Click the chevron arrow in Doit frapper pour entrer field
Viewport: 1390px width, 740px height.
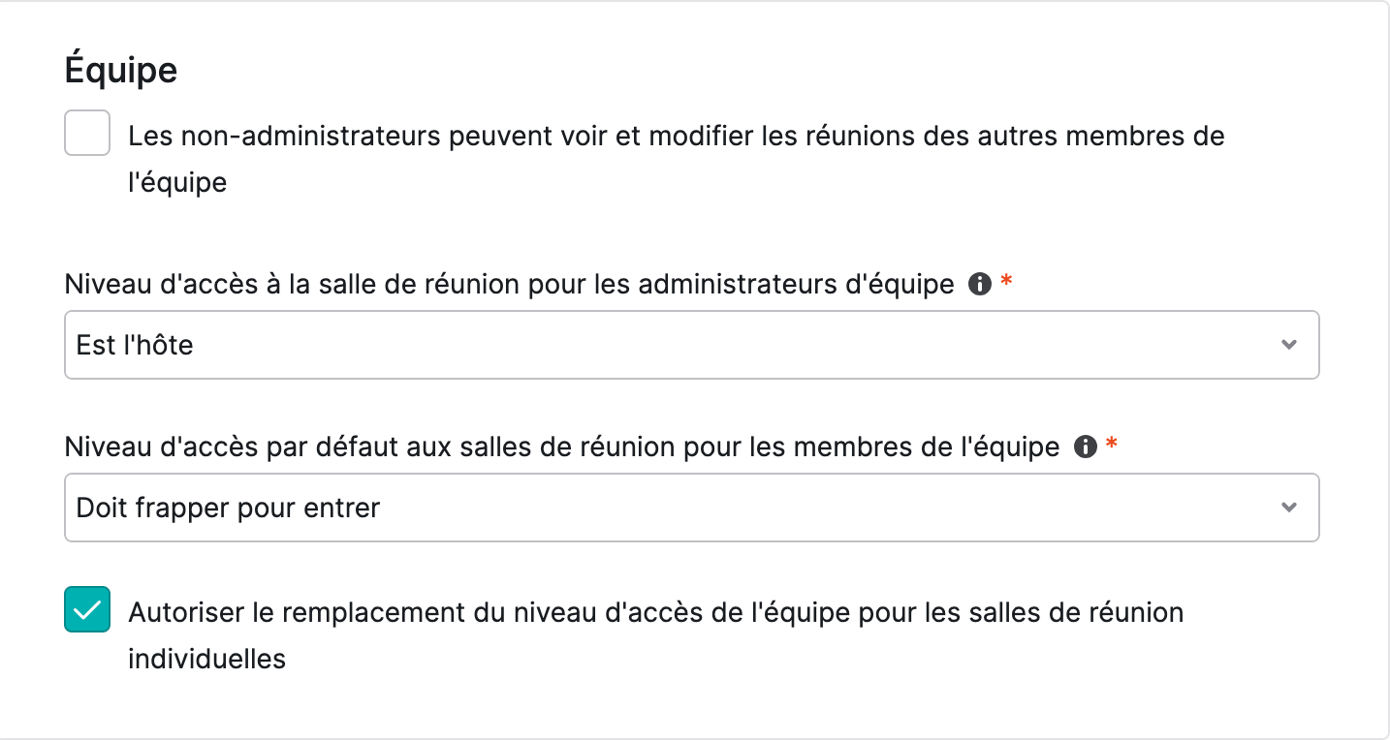tap(1288, 508)
